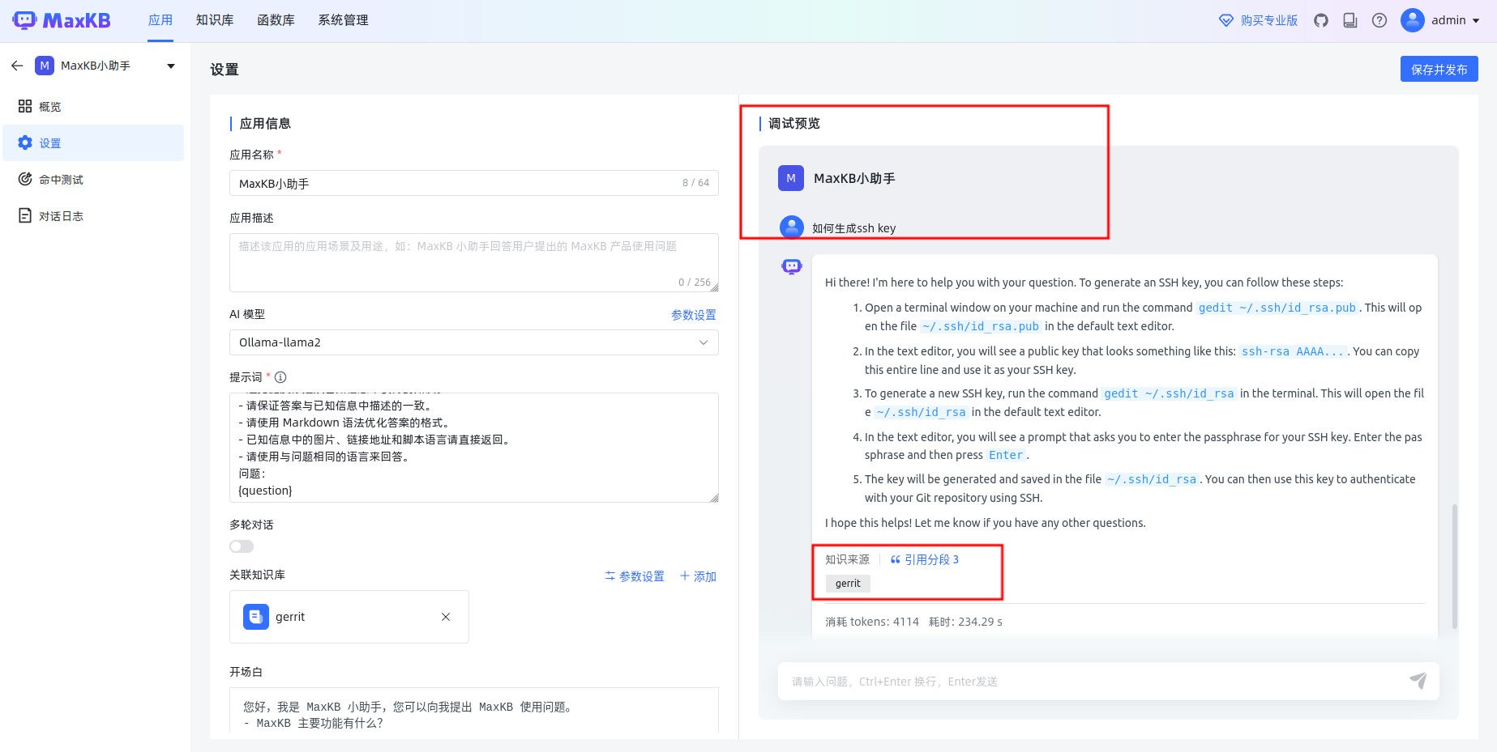This screenshot has width=1497, height=752.
Task: Click the 应用名称 input field
Action: [474, 183]
